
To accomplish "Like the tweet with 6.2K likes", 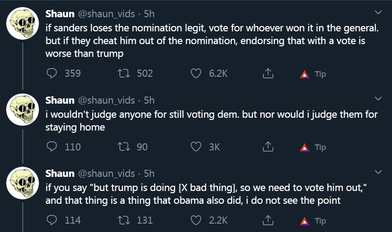I will click(x=196, y=73).
